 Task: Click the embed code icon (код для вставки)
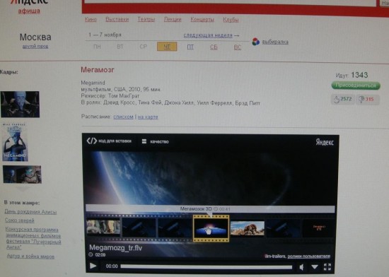click(92, 141)
